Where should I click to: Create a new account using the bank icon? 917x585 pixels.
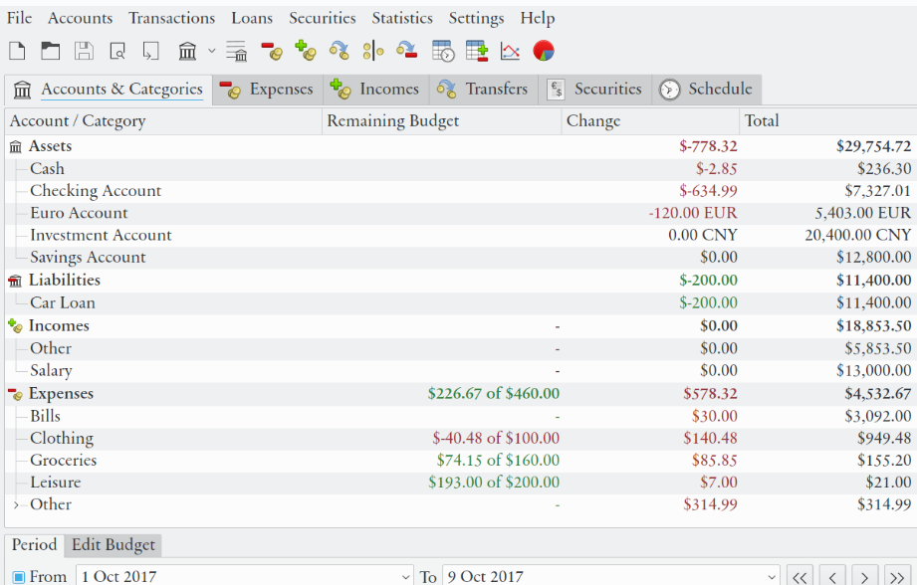[x=185, y=51]
